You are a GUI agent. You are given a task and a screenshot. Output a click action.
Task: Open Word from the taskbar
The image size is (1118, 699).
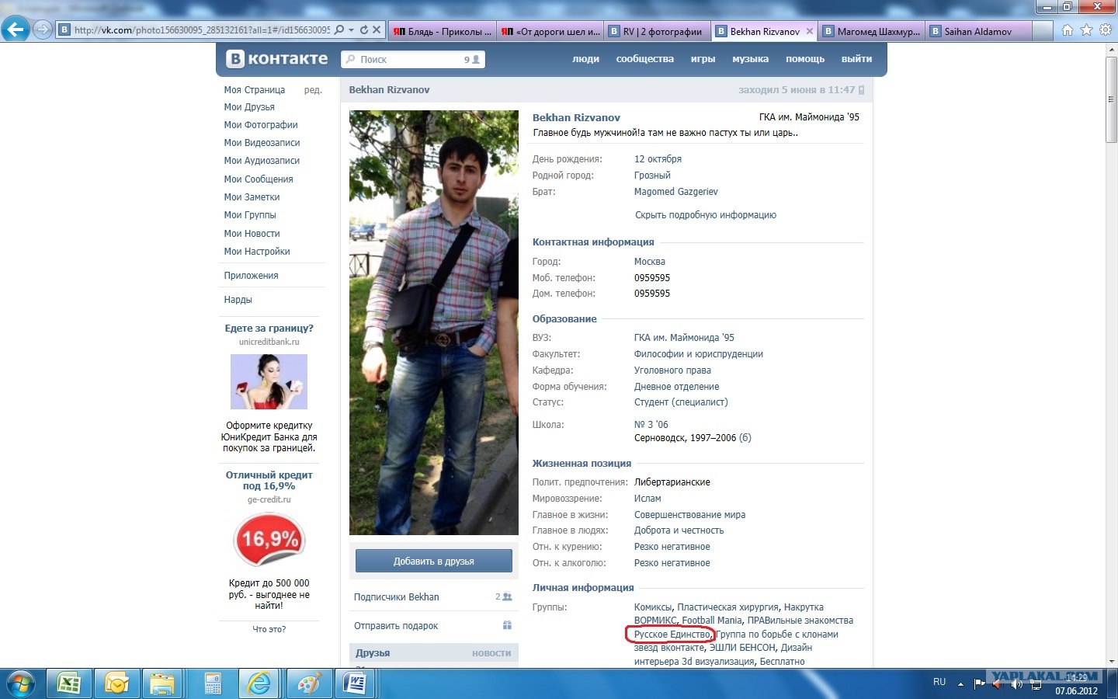356,683
